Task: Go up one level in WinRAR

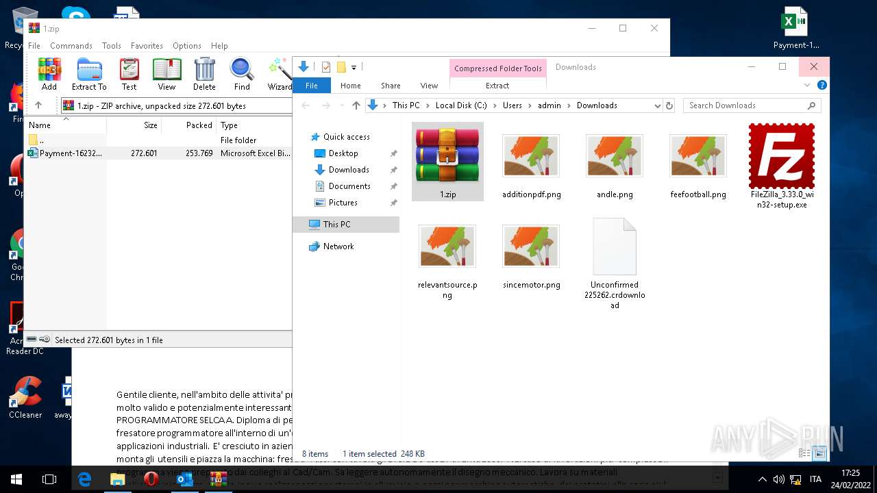Action: [x=38, y=105]
